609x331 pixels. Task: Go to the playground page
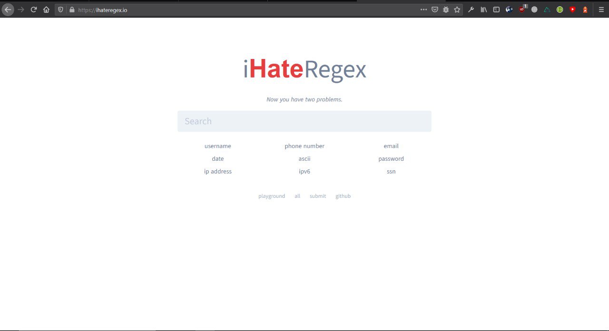pyautogui.click(x=272, y=196)
